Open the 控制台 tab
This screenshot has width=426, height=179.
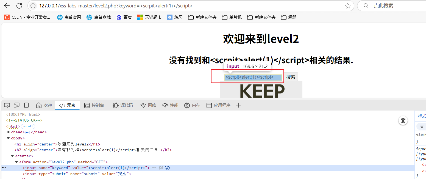click(x=94, y=105)
